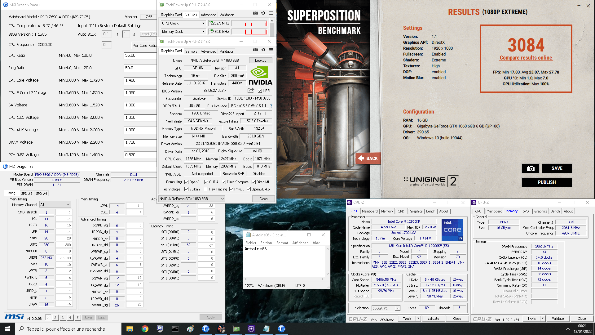Open the Affichage menu in Notepad
595x335 pixels.
300,243
